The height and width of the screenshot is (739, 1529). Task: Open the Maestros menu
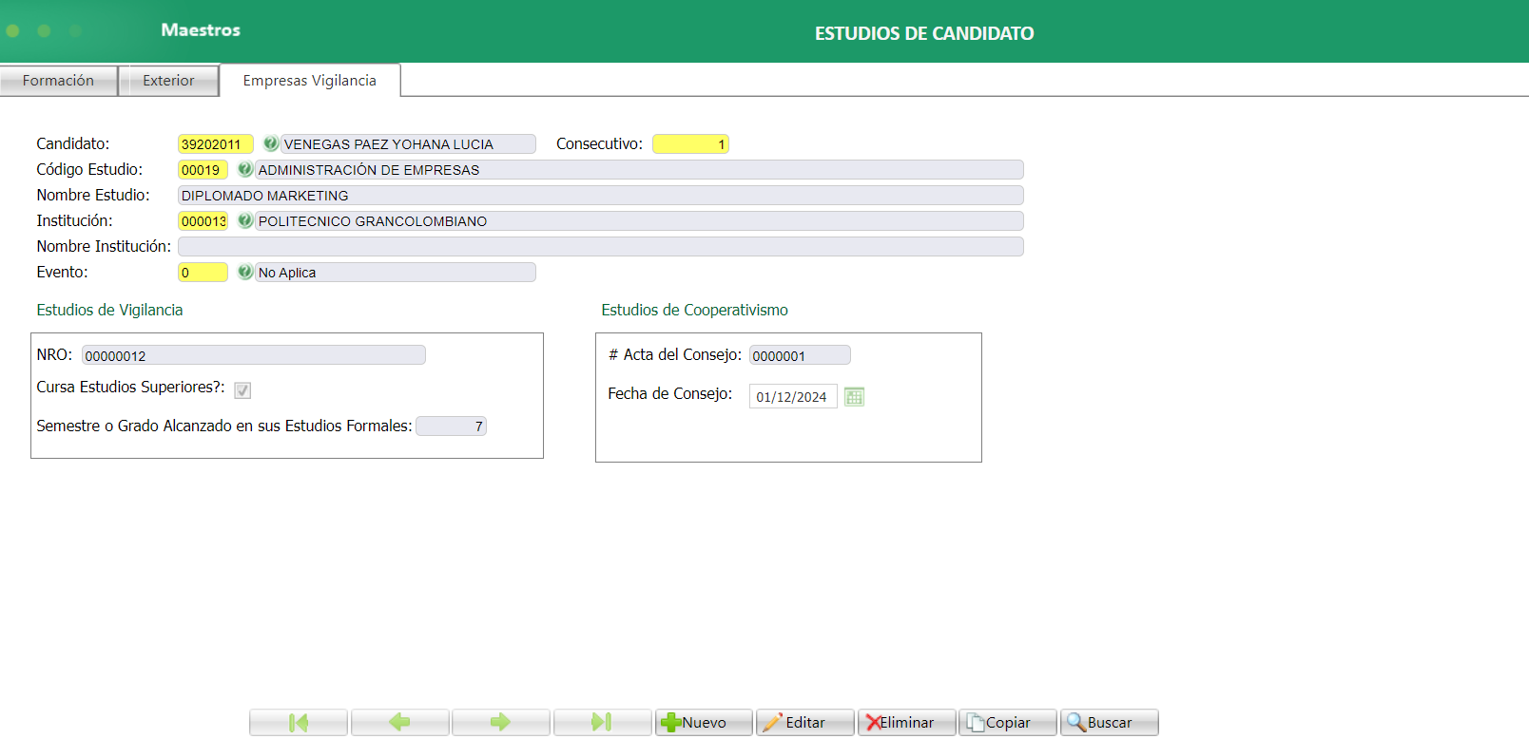tap(201, 30)
